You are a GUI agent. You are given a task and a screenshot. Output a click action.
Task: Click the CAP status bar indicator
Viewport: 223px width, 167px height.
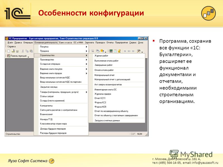133,134
